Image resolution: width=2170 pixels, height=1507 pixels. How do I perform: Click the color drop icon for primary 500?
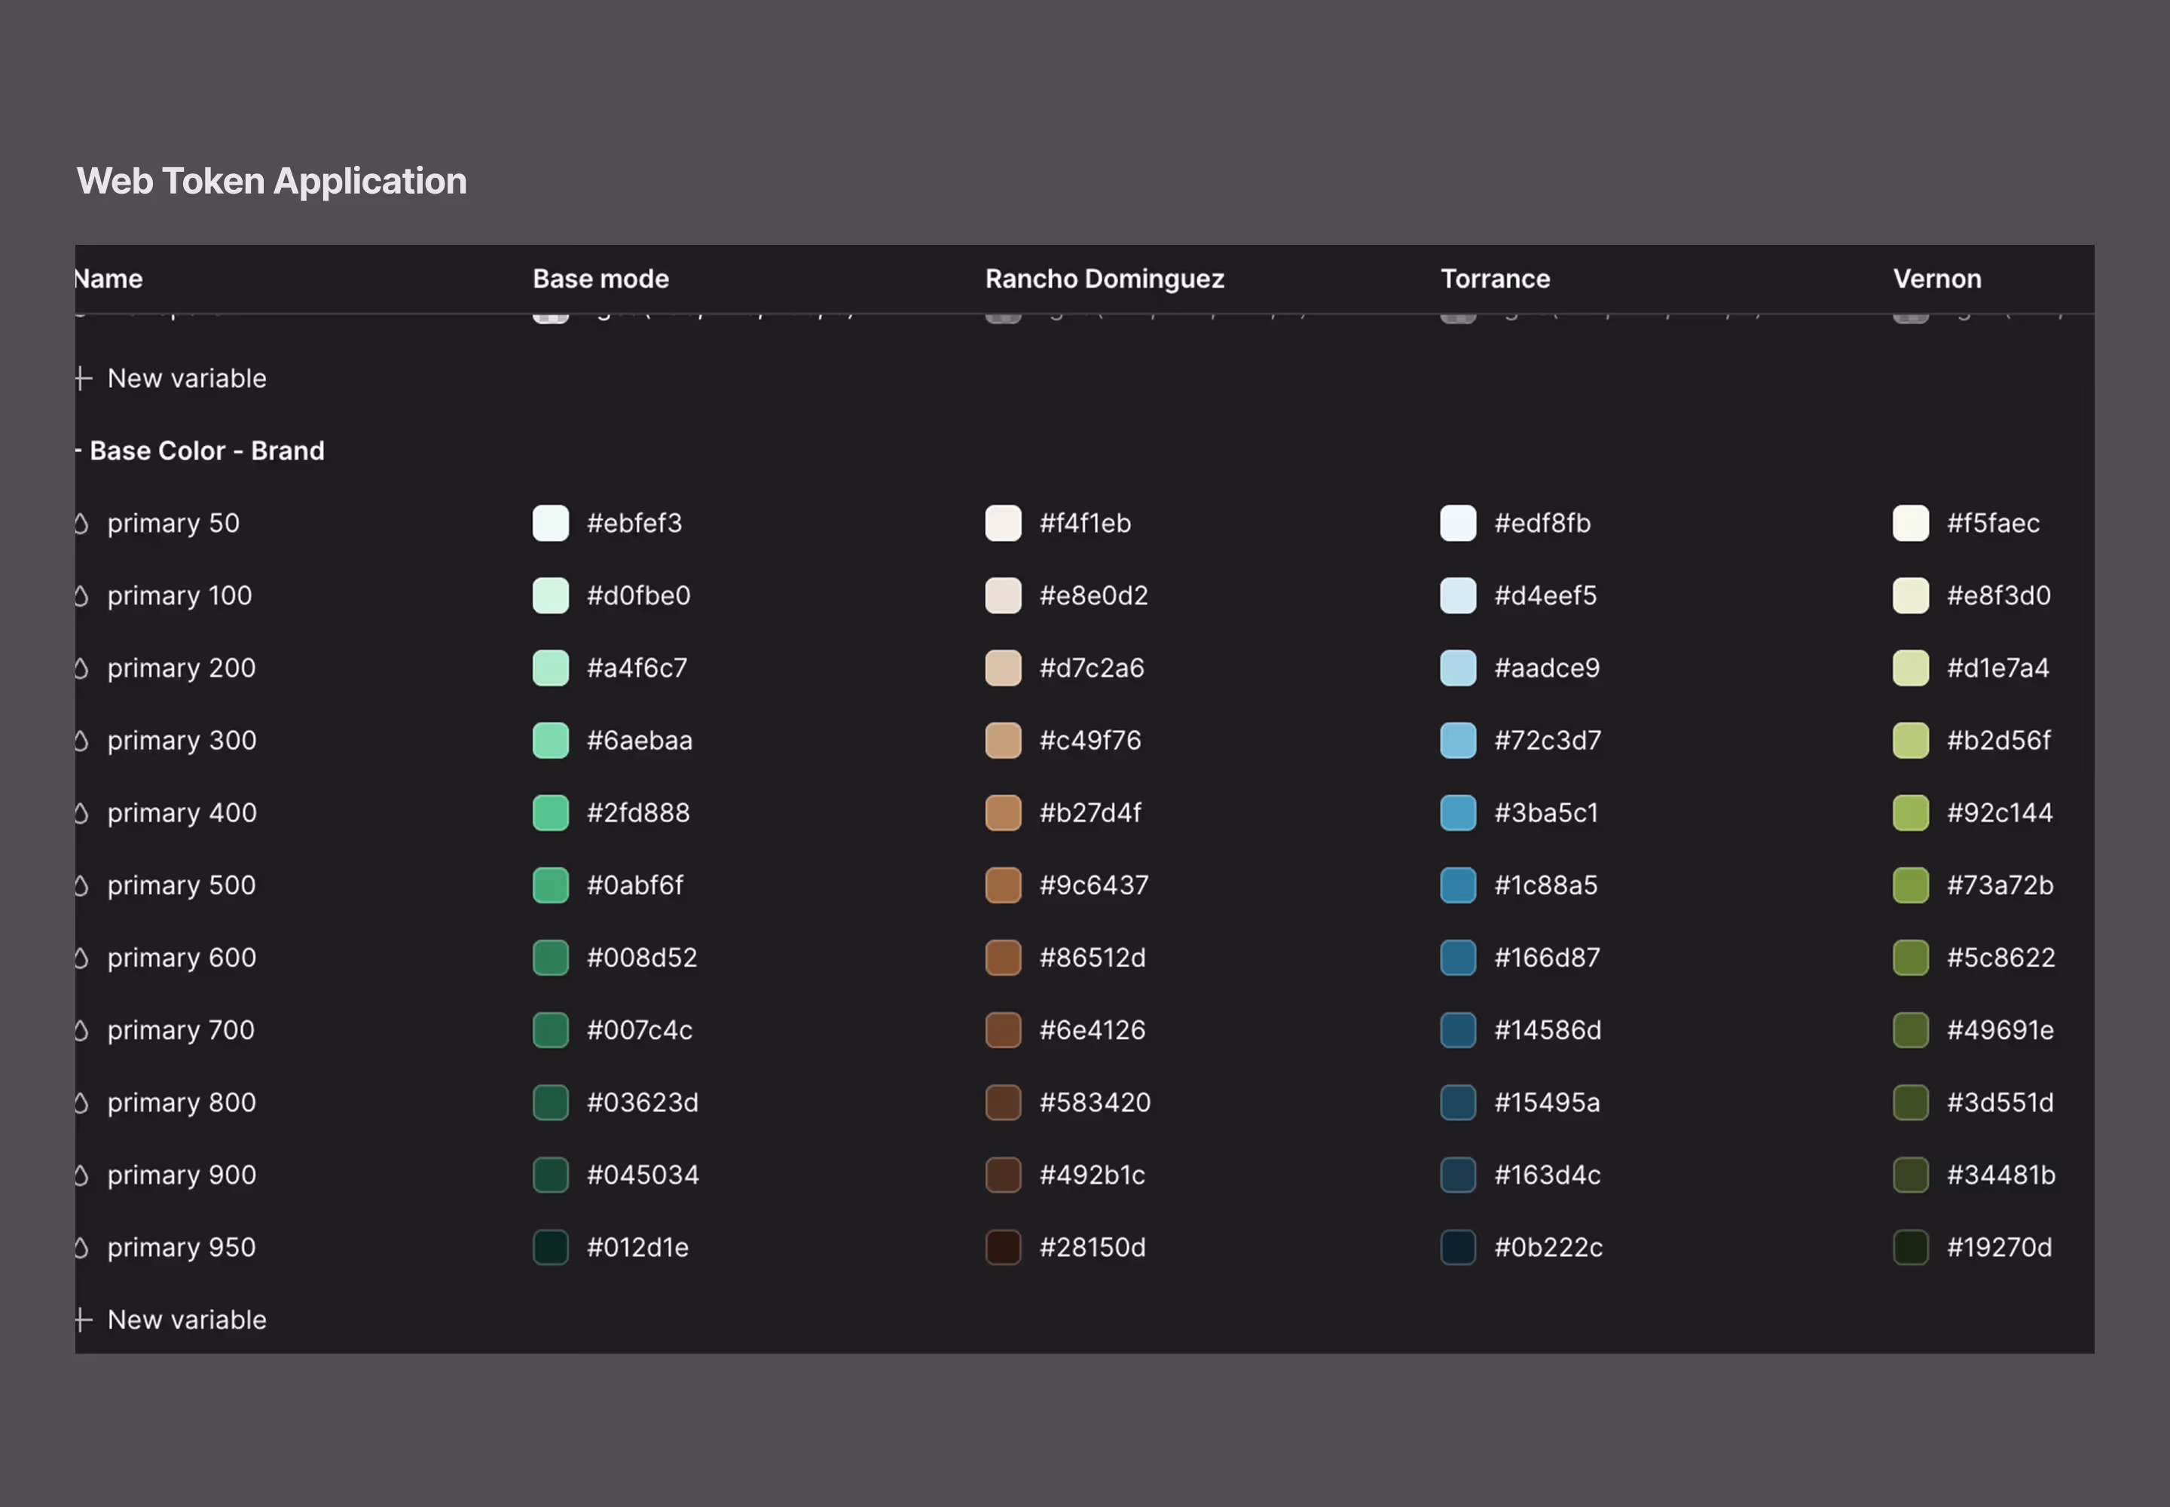[81, 885]
